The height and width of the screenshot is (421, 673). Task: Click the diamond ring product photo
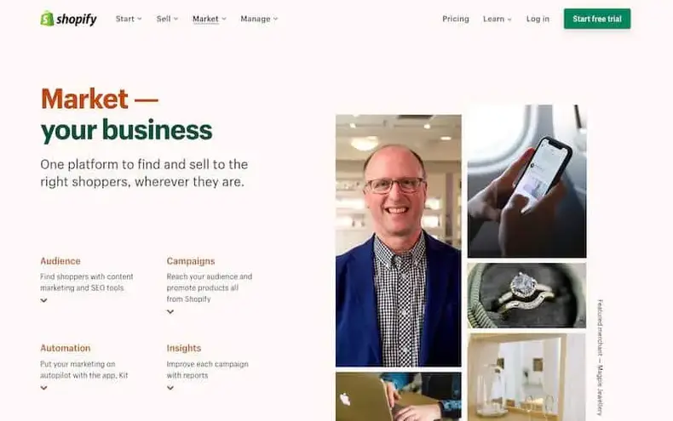[526, 295]
